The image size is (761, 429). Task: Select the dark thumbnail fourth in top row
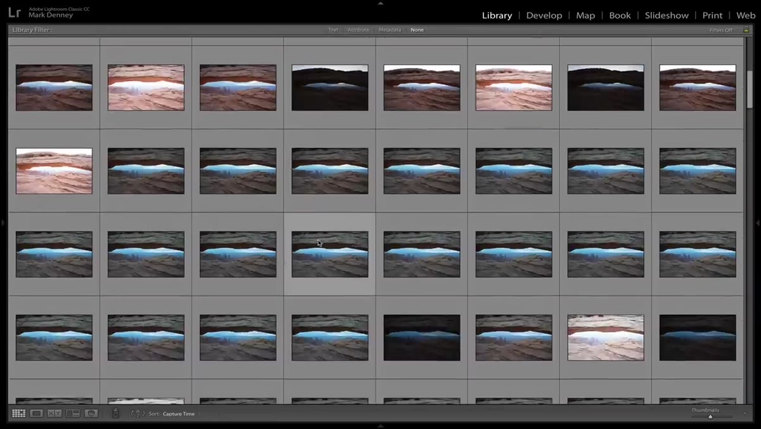330,88
